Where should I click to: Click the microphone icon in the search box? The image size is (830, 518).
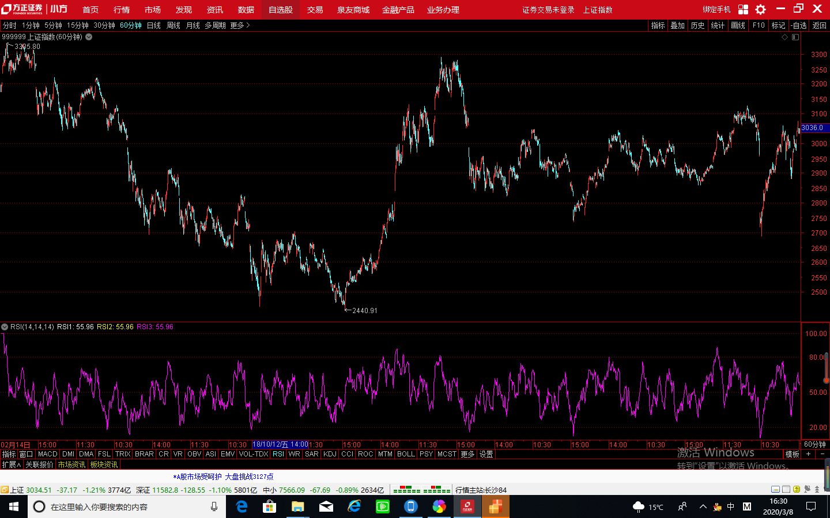pyautogui.click(x=214, y=506)
